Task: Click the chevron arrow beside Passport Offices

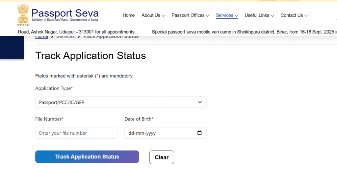Action: point(208,15)
